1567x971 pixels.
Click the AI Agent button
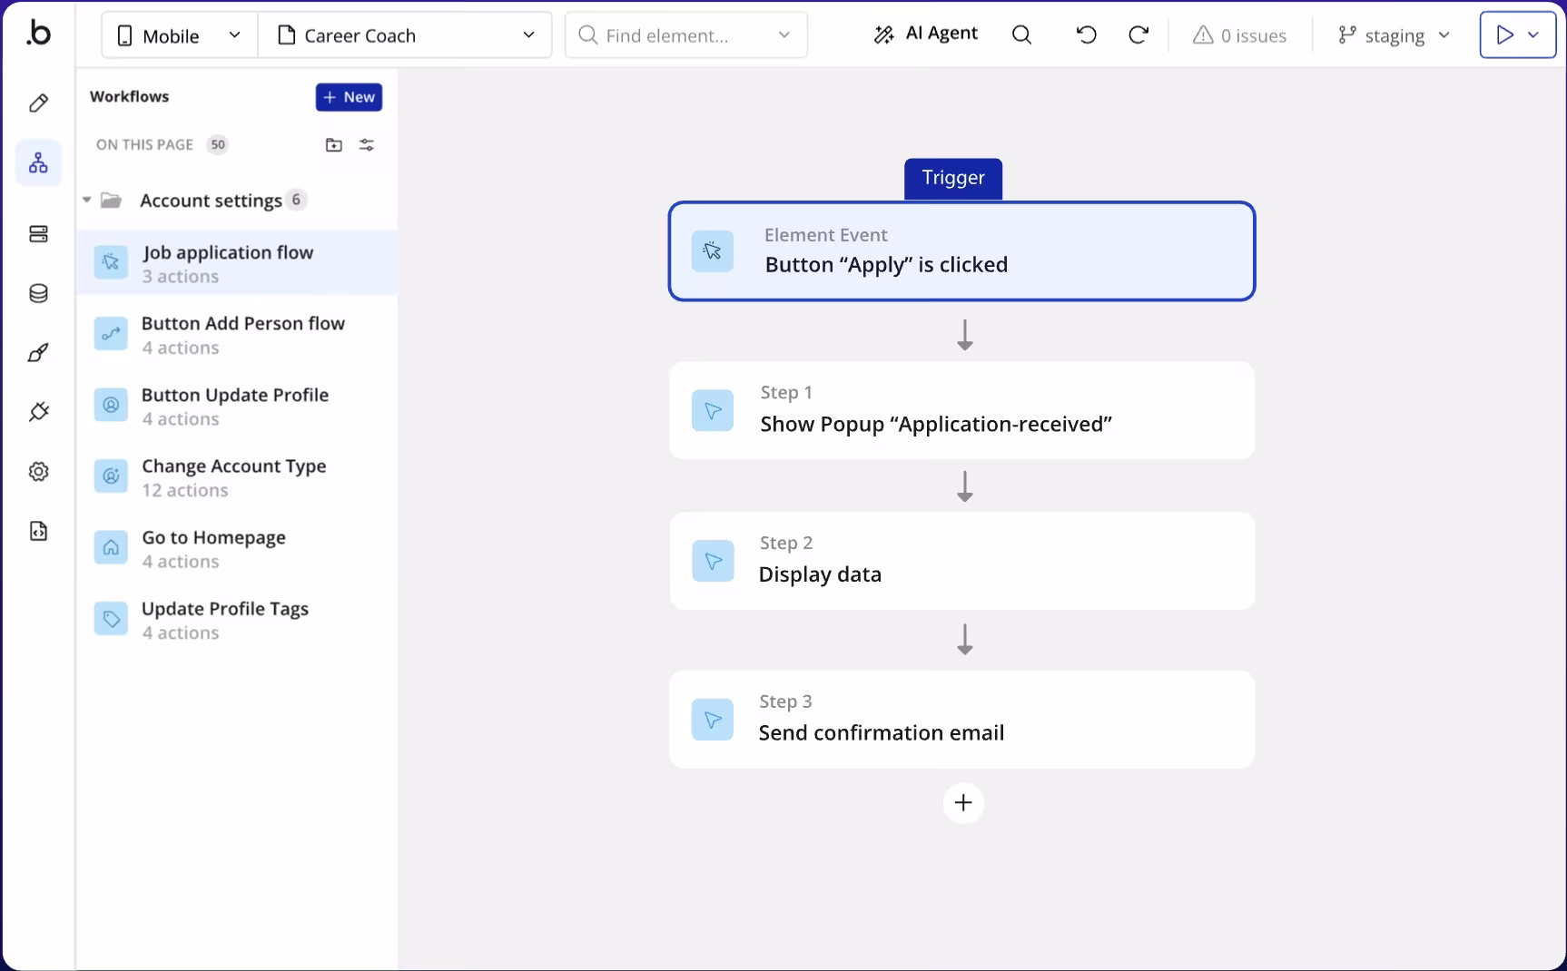925,34
